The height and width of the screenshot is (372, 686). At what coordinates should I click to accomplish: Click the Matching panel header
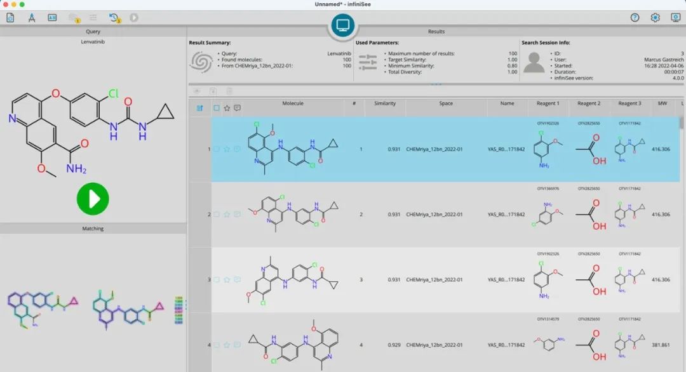click(93, 228)
